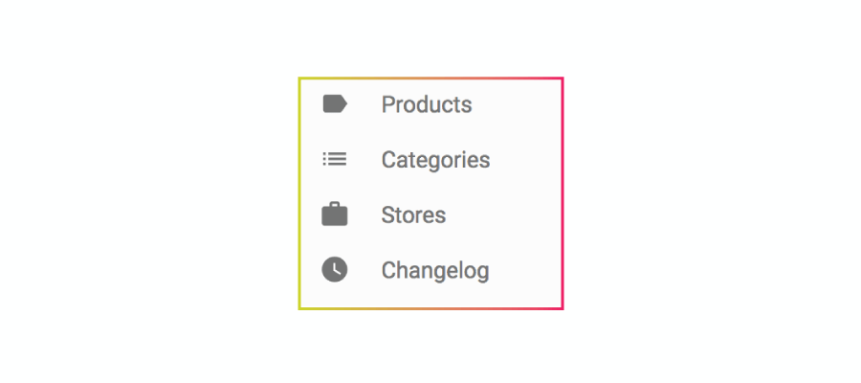
Task: Navigate to the Changelog text label
Action: (x=435, y=271)
